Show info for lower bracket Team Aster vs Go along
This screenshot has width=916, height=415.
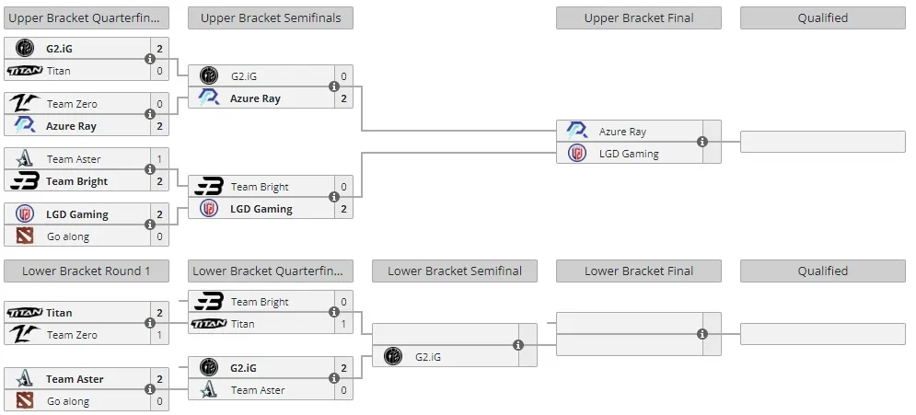[149, 389]
